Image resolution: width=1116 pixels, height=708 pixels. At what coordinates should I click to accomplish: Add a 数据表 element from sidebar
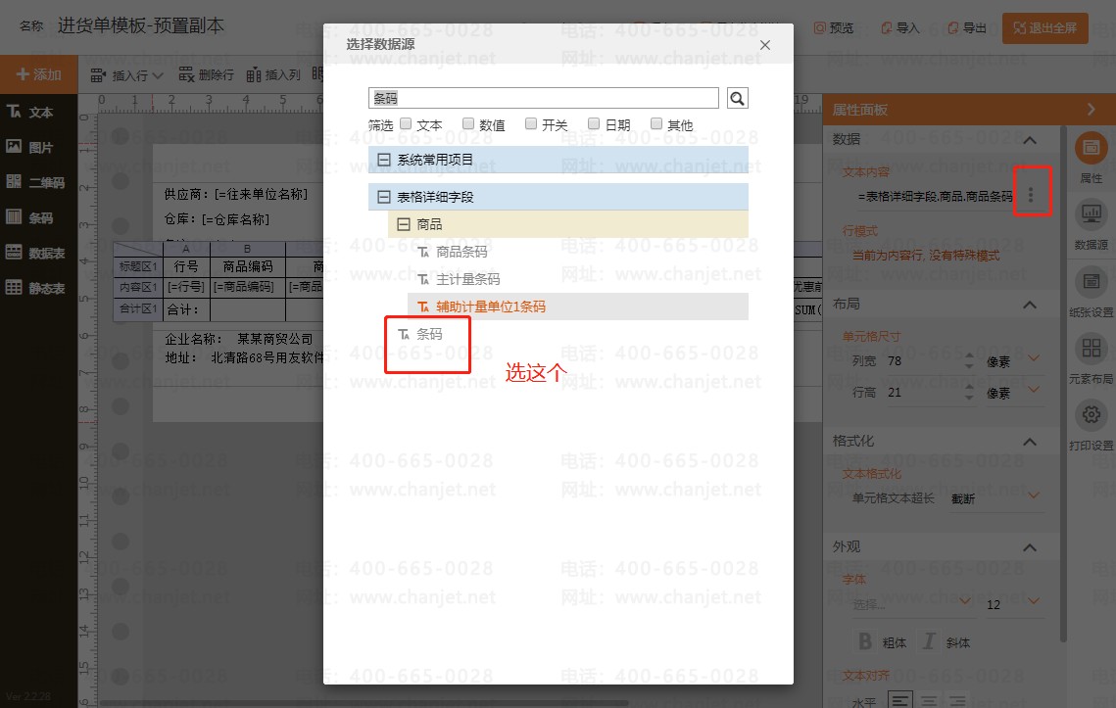(x=35, y=253)
